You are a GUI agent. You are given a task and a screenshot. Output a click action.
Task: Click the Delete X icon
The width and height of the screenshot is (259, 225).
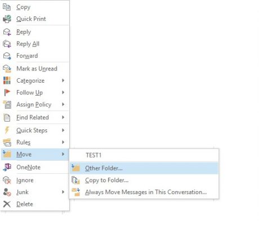(7, 204)
